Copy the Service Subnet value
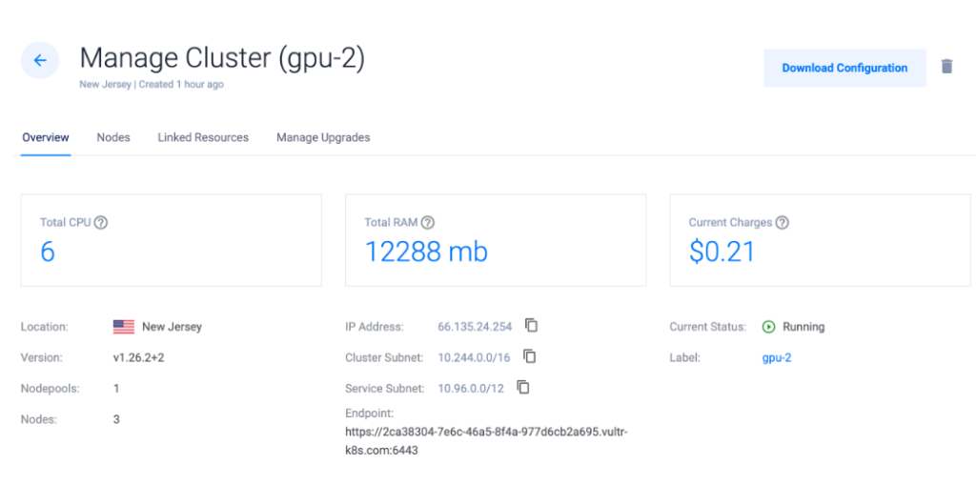This screenshot has width=976, height=485. (523, 387)
